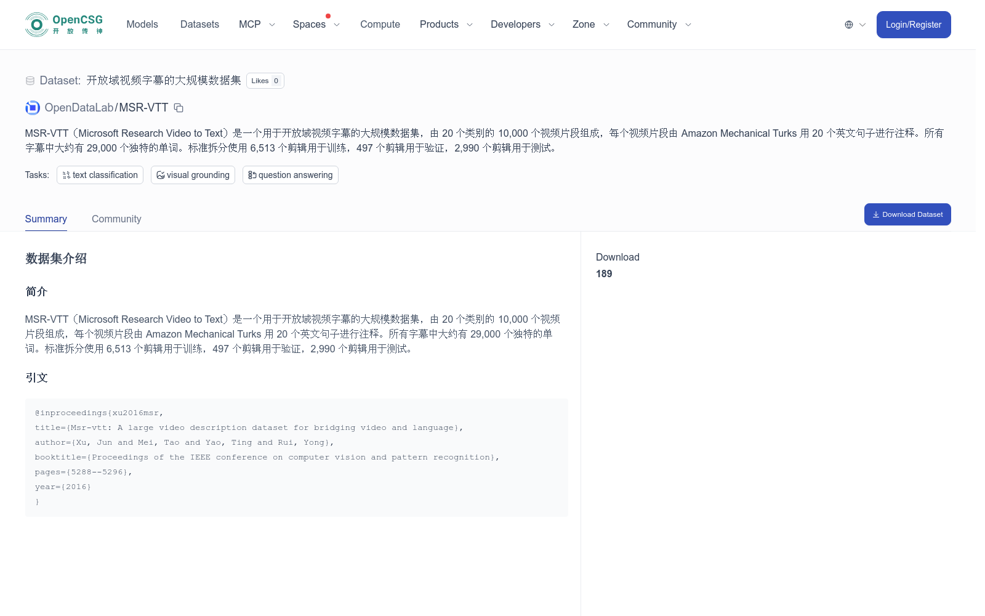985x616 pixels.
Task: Open the Datasets page
Action: pyautogui.click(x=199, y=25)
